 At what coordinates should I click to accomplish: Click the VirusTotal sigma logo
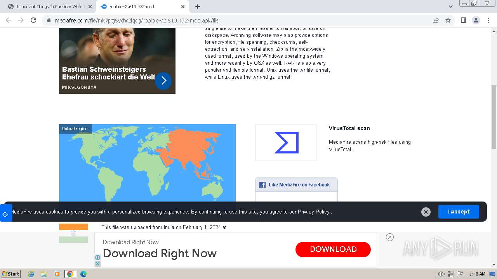286,143
